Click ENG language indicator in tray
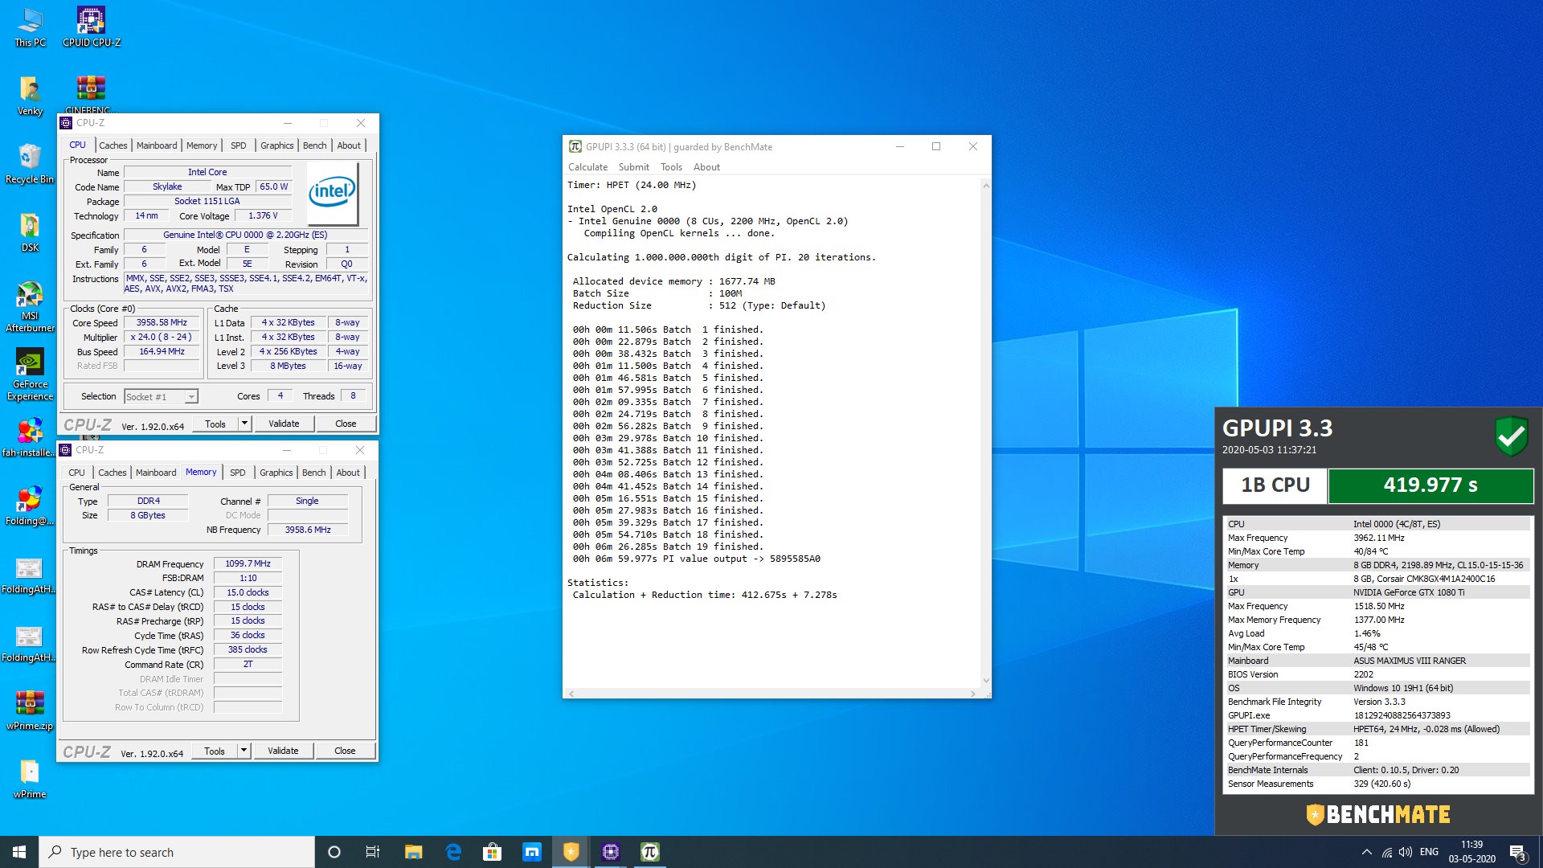Viewport: 1543px width, 868px height. (x=1429, y=852)
